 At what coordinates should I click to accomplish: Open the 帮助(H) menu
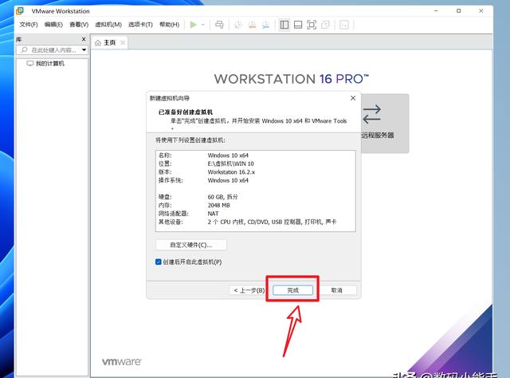click(x=169, y=25)
